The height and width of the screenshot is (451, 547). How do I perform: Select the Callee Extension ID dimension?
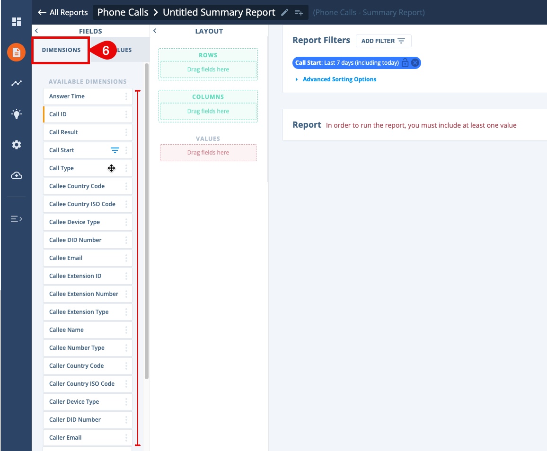tap(88, 276)
